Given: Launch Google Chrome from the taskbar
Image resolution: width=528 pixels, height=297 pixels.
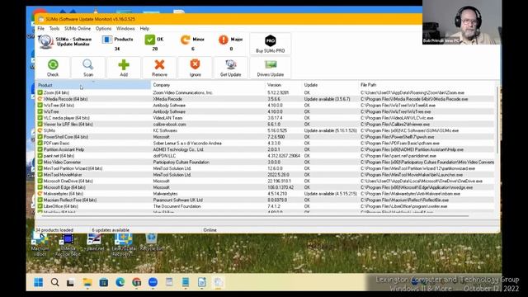Looking at the screenshot, I should [136, 282].
